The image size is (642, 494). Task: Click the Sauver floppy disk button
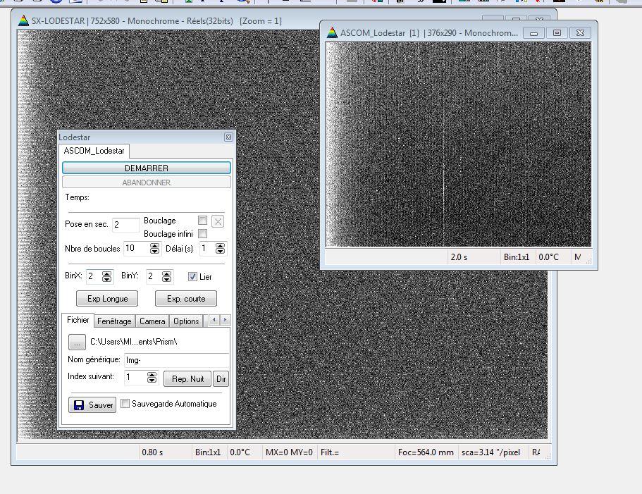click(x=92, y=405)
